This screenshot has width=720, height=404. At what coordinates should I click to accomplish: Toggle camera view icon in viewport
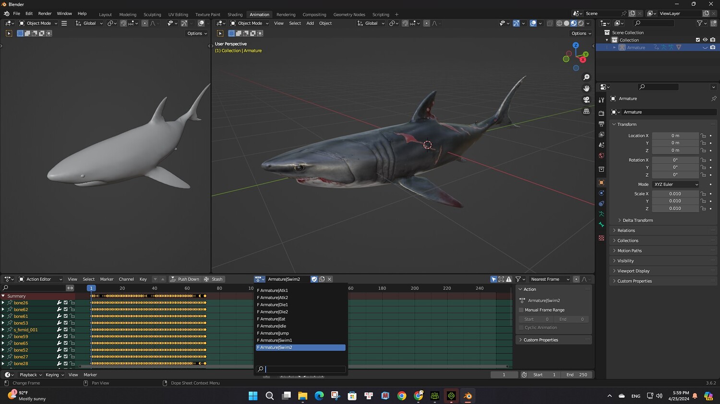pos(586,100)
